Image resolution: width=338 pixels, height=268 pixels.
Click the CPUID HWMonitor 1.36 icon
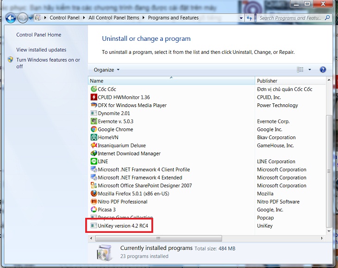pyautogui.click(x=94, y=97)
